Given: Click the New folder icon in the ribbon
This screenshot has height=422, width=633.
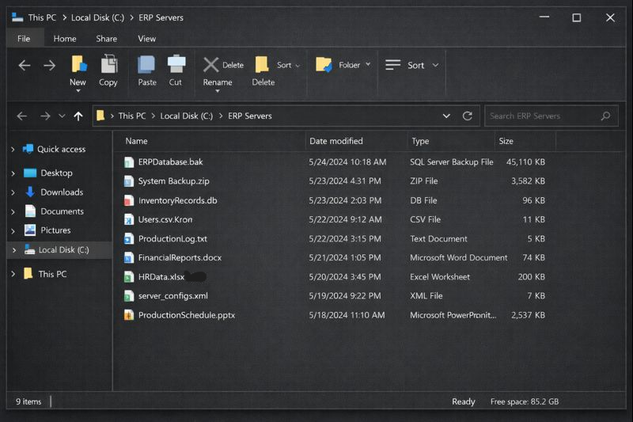Looking at the screenshot, I should 78,65.
